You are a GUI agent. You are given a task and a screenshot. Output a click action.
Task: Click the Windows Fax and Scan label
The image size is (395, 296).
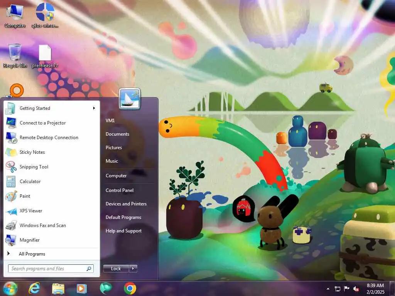tap(43, 225)
